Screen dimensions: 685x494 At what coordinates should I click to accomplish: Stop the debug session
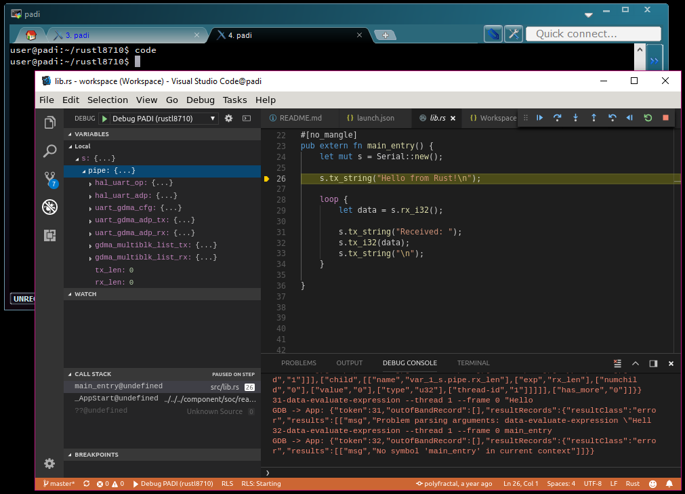pyautogui.click(x=666, y=117)
